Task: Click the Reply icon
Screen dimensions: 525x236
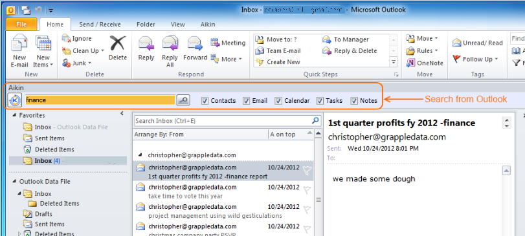Action: (146, 43)
